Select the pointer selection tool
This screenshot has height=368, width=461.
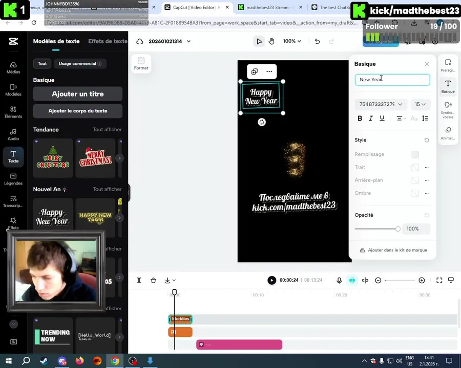tap(259, 41)
